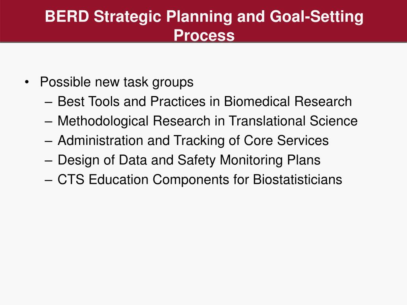The height and width of the screenshot is (305, 407).
Task: Click the slide title 'BERD Strategic Planning and Goal-Setting'
Action: [x=204, y=17]
